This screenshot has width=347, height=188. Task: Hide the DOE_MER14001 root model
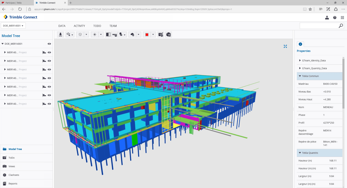point(49,44)
